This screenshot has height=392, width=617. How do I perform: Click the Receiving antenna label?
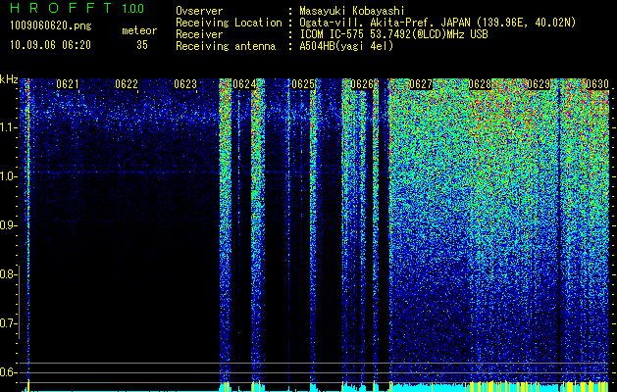(226, 46)
